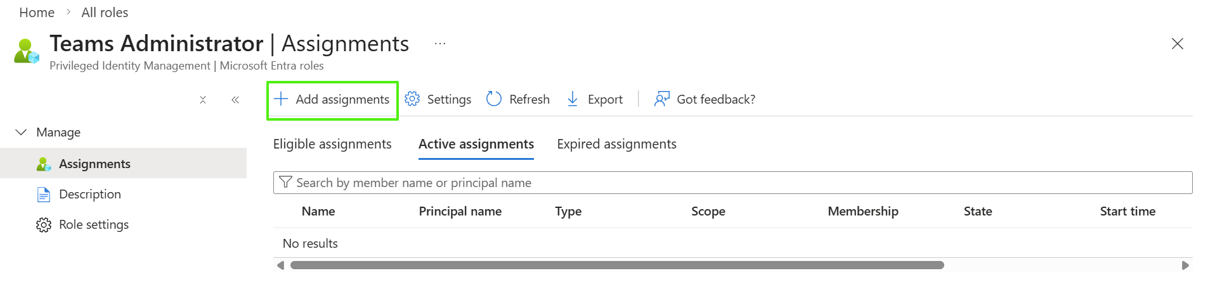
Task: Click the Refresh circular arrow icon
Action: [x=494, y=99]
